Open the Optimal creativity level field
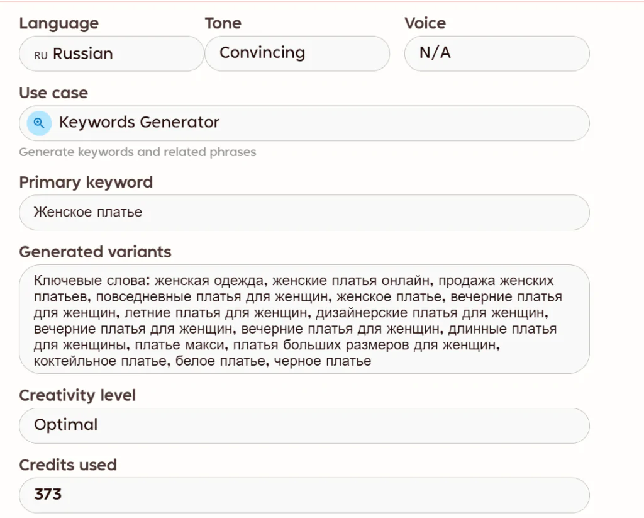Screen dimensions: 644x518 coord(304,425)
